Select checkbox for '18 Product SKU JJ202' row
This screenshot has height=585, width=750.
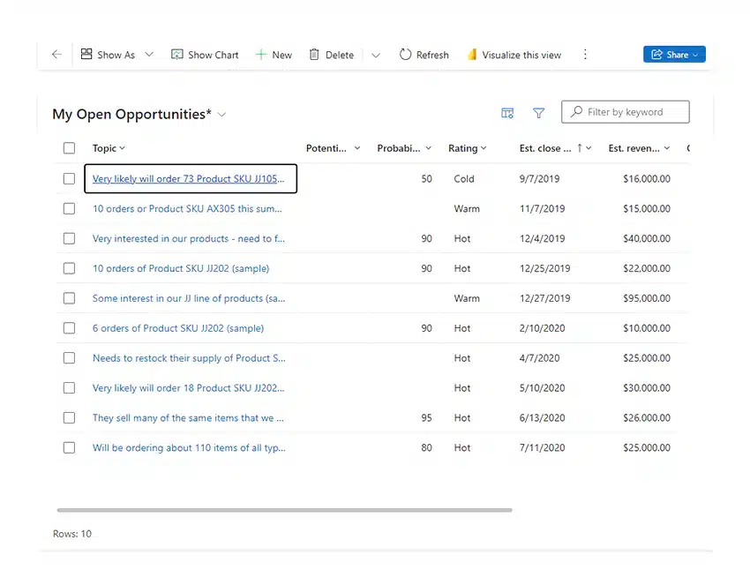[x=70, y=388]
